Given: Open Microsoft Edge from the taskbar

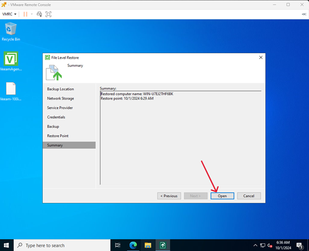Looking at the screenshot, I should coord(133,245).
